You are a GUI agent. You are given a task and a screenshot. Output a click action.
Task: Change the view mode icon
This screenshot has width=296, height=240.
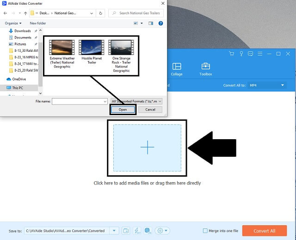[136, 23]
